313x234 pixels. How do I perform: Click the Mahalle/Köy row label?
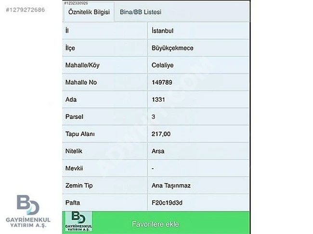(x=82, y=65)
